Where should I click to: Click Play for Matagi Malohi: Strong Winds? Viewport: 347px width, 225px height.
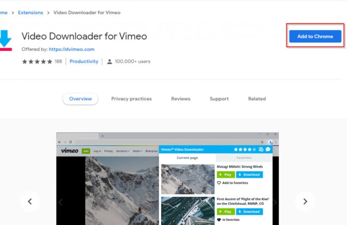pyautogui.click(x=226, y=174)
